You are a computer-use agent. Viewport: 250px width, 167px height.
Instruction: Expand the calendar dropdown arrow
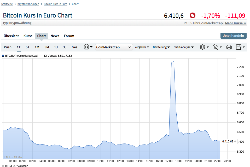(x=91, y=47)
